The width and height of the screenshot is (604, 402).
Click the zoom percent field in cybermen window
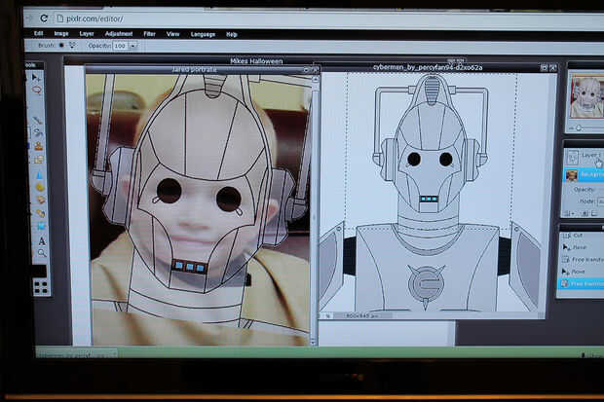(328, 315)
